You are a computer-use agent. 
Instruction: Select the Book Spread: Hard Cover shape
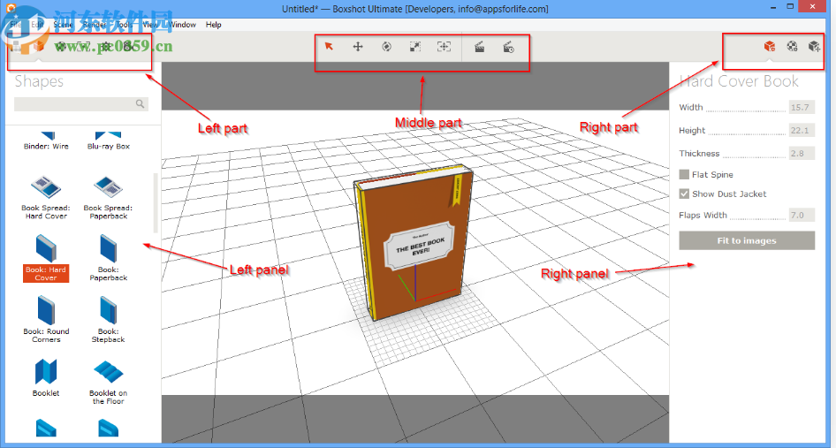46,197
